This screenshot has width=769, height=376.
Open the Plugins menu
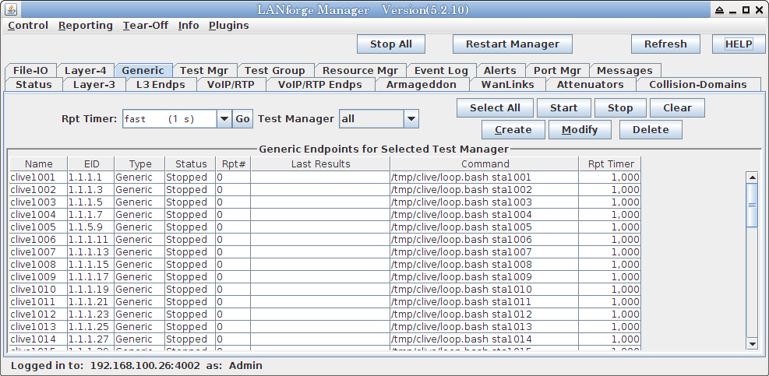[228, 26]
